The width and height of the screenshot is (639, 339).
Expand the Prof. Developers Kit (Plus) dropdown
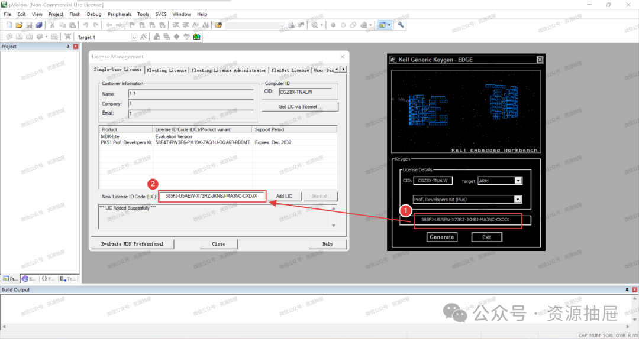pos(518,200)
